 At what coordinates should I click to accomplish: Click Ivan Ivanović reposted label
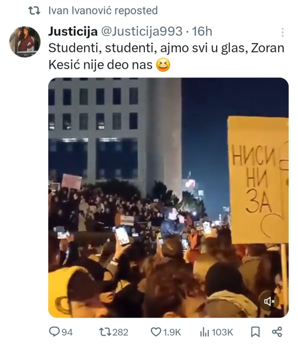(103, 11)
